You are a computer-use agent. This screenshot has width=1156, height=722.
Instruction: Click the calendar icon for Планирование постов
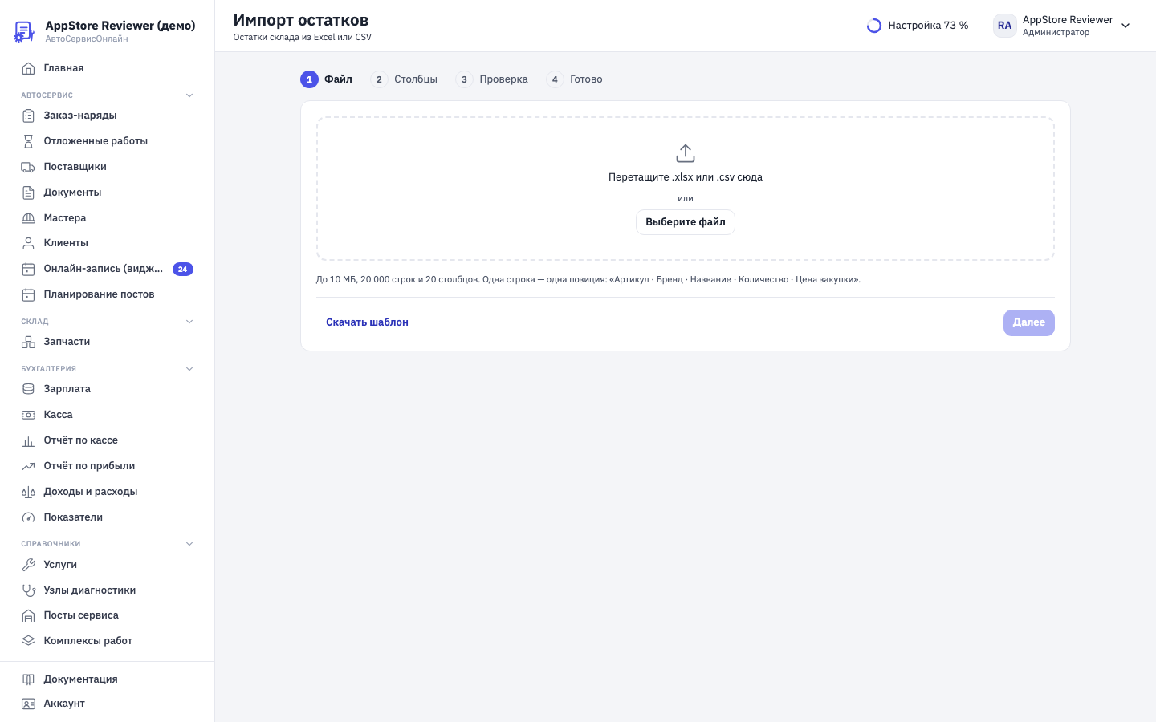click(28, 294)
